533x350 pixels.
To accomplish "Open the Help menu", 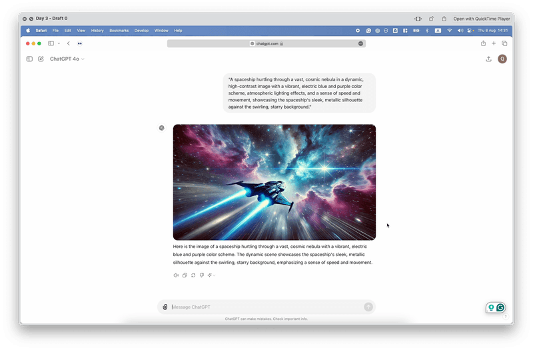I will click(178, 31).
